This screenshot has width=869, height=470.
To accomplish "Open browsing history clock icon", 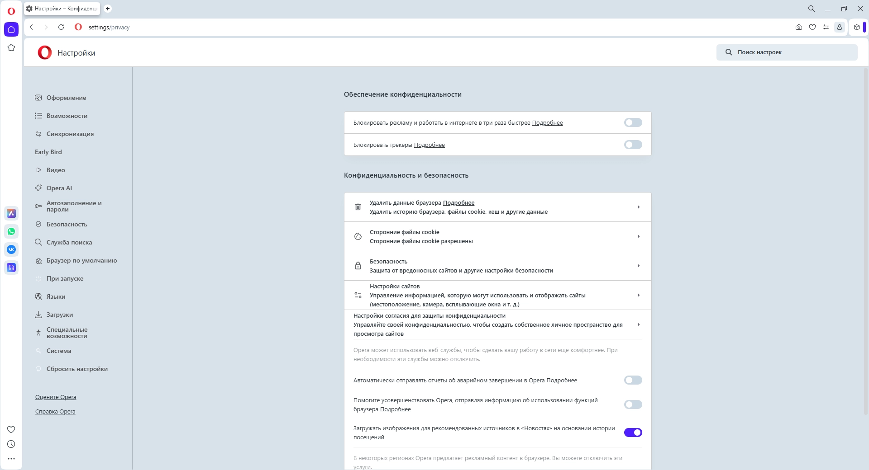I will (11, 444).
